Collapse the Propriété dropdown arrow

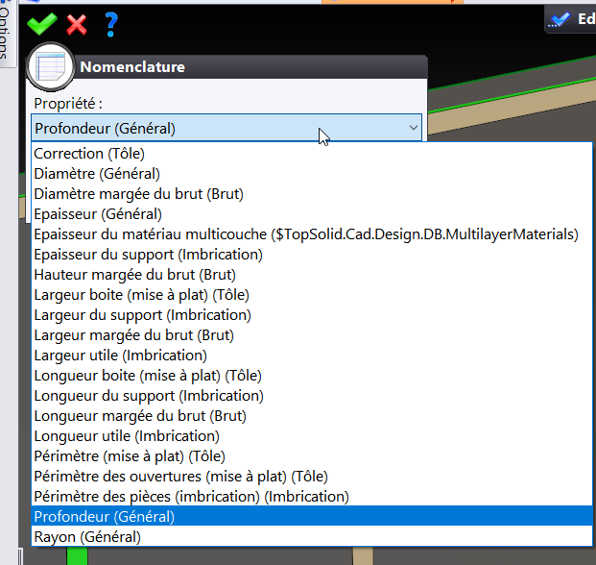(414, 128)
